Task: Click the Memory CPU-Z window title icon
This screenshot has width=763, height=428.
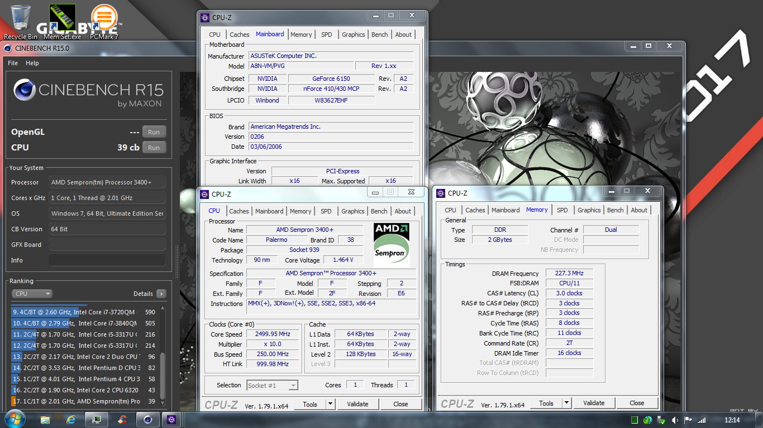Action: [441, 193]
